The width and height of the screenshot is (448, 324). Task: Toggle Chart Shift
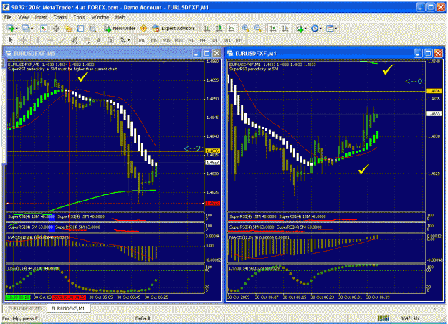pyautogui.click(x=285, y=28)
